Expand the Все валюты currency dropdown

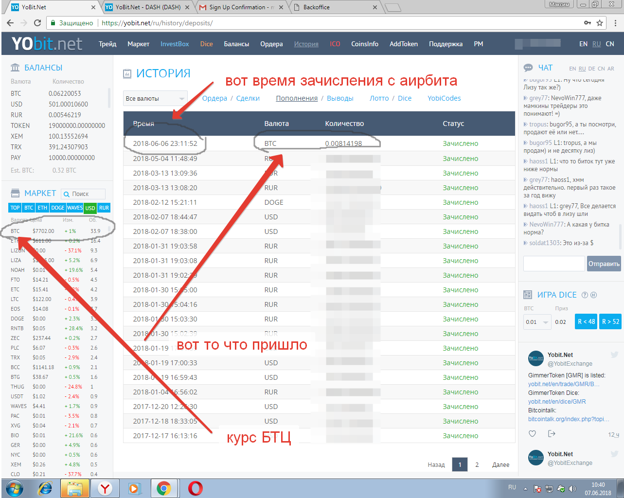pos(155,99)
